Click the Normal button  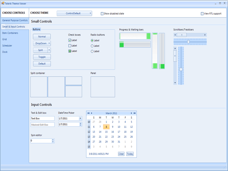(42, 36)
